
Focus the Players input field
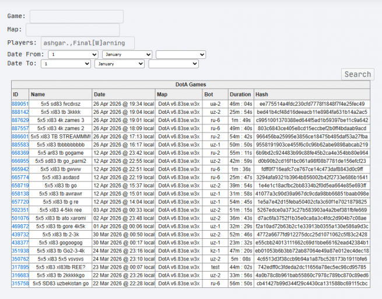87,43
